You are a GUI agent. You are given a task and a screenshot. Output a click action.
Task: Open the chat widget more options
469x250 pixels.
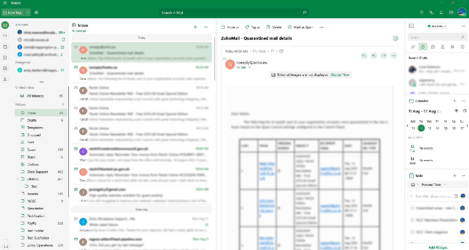coord(463,26)
